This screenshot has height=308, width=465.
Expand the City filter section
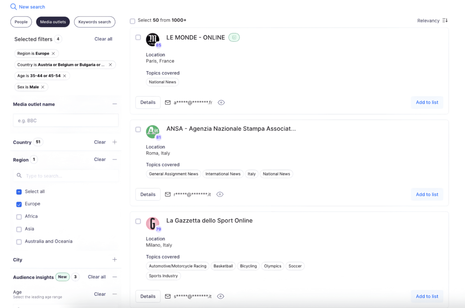click(x=115, y=260)
